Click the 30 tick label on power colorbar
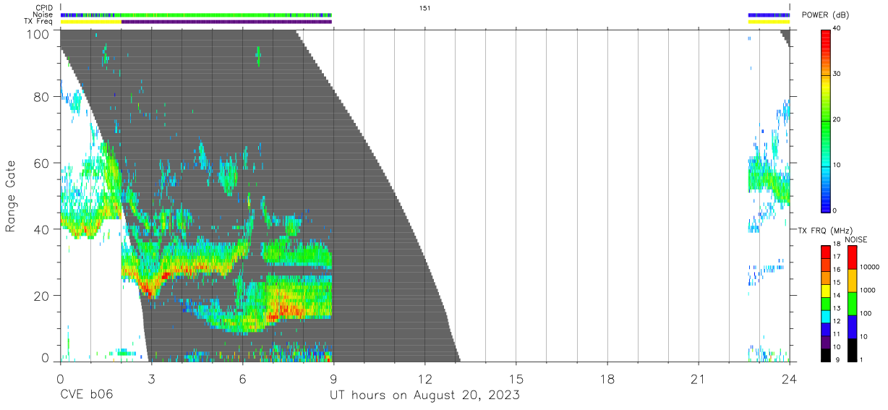The image size is (888, 410). click(x=837, y=74)
